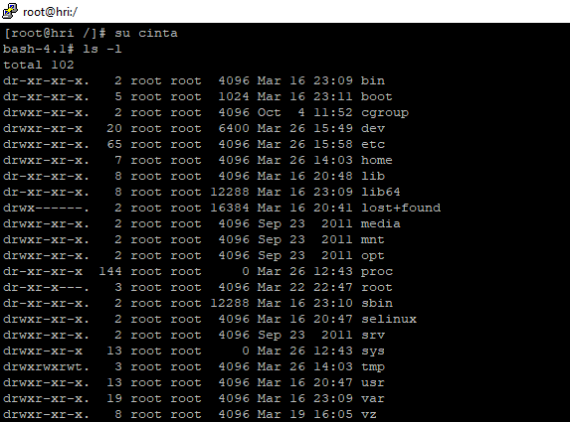Select the 'selinux' directory name

[389, 319]
